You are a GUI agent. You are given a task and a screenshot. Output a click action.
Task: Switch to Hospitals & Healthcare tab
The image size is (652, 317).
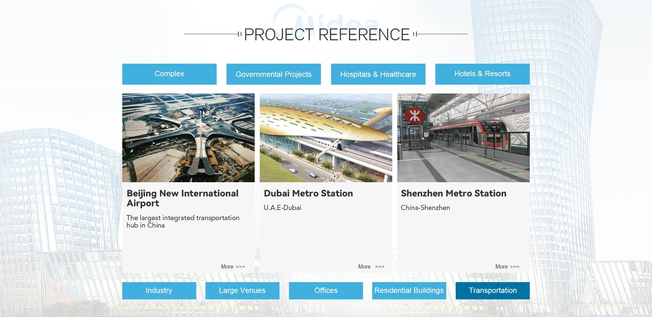point(378,74)
